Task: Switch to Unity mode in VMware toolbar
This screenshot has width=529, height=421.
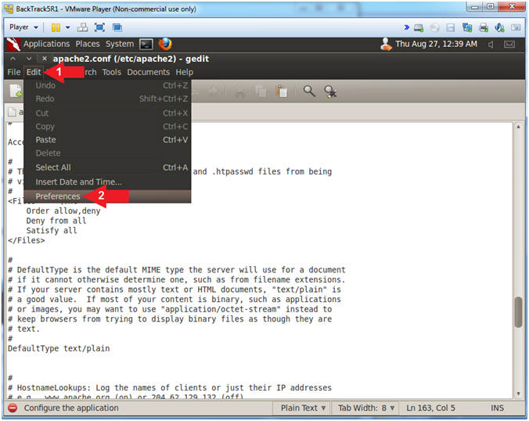Action: (117, 27)
